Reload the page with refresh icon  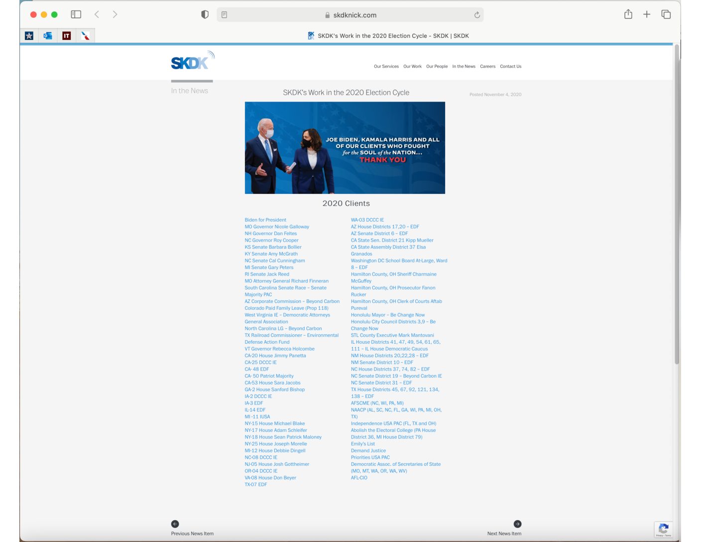(477, 15)
